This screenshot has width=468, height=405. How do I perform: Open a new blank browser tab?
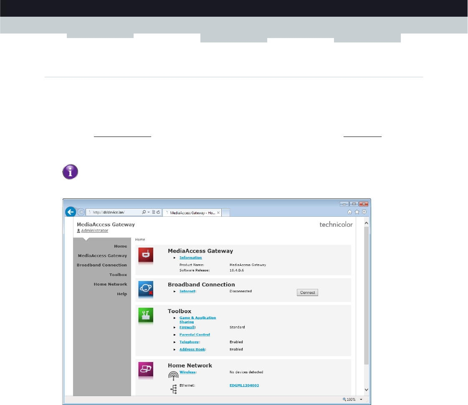coord(226,213)
